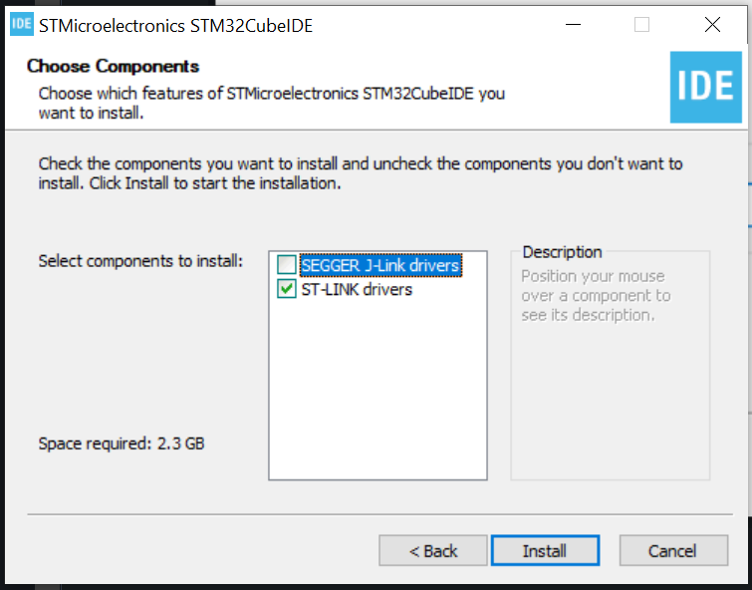Click the STMicroelectronics STM32CubeIDE window title

click(175, 26)
